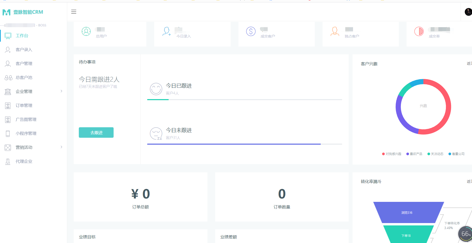
Task: Open the 工作台 menu item
Action: 34,36
